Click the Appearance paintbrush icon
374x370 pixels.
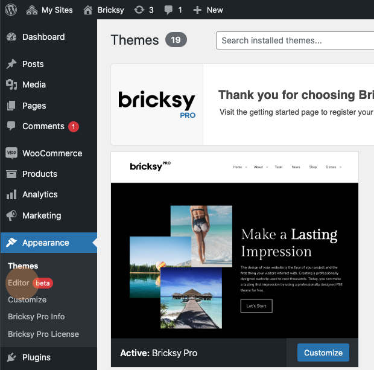[11, 243]
